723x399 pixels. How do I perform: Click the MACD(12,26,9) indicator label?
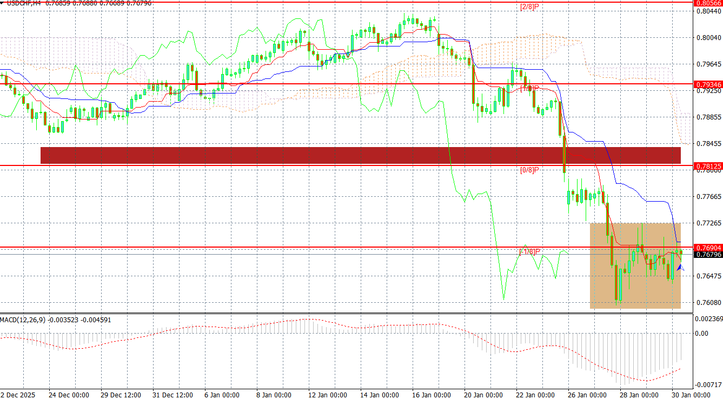pos(23,320)
